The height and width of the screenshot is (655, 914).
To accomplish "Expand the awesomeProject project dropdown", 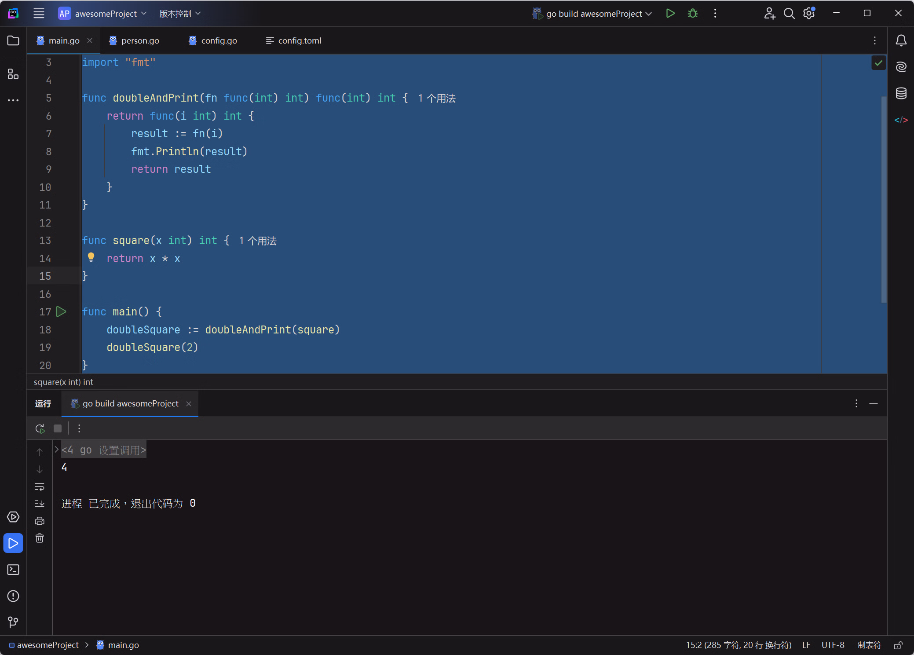I will coord(106,14).
